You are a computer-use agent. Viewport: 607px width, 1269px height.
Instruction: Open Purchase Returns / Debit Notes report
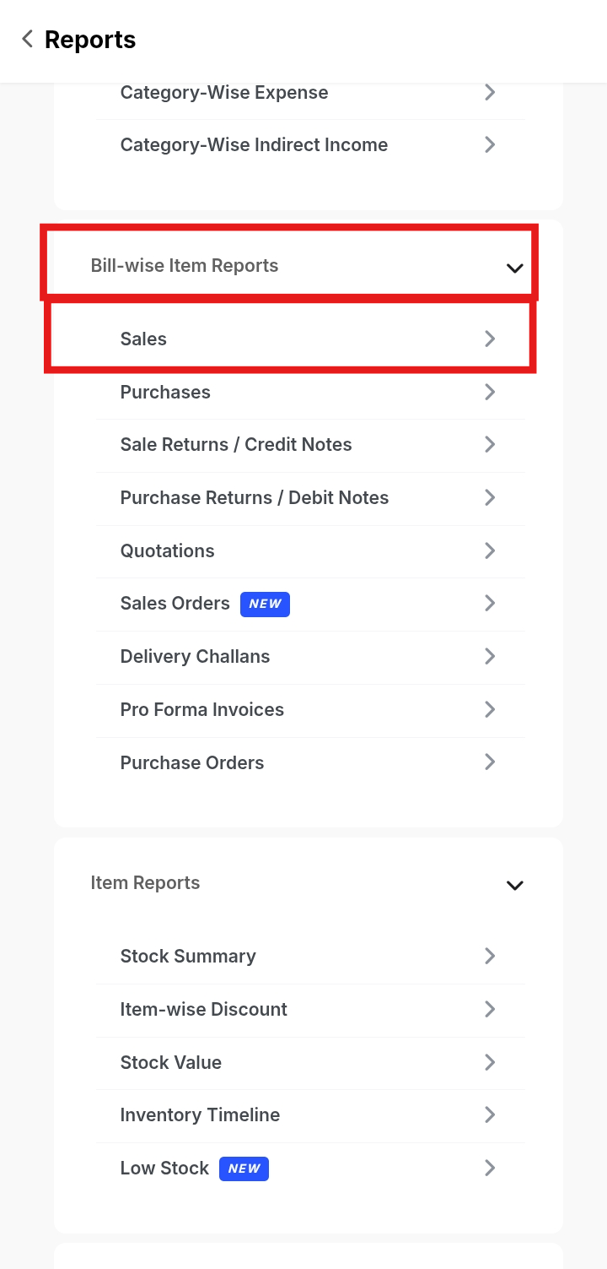coord(255,497)
